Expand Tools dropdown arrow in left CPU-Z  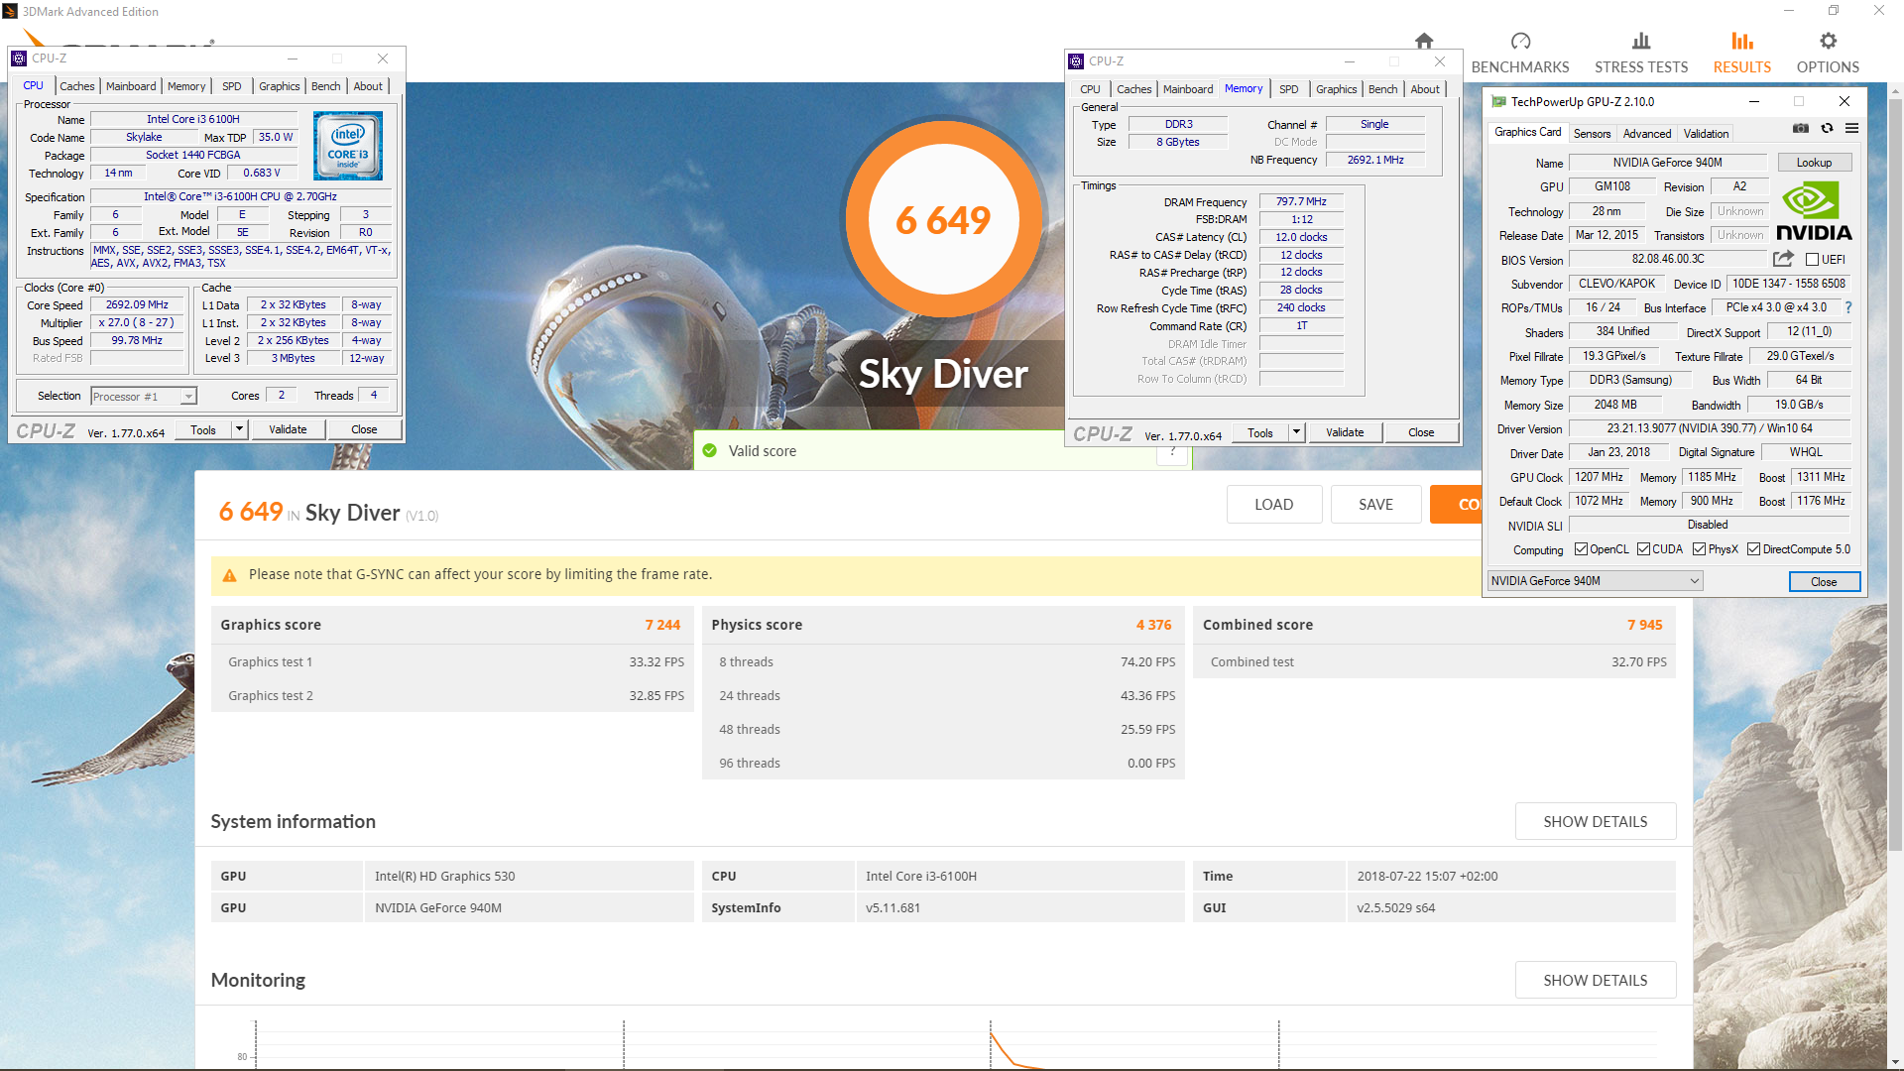click(239, 429)
